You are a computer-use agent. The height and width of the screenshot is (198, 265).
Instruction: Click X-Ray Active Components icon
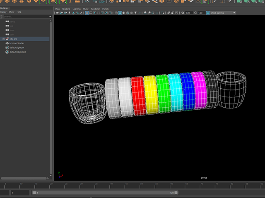tap(173, 13)
